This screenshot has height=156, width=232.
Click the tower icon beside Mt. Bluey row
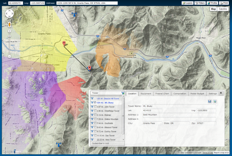pyautogui.click(x=92, y=102)
